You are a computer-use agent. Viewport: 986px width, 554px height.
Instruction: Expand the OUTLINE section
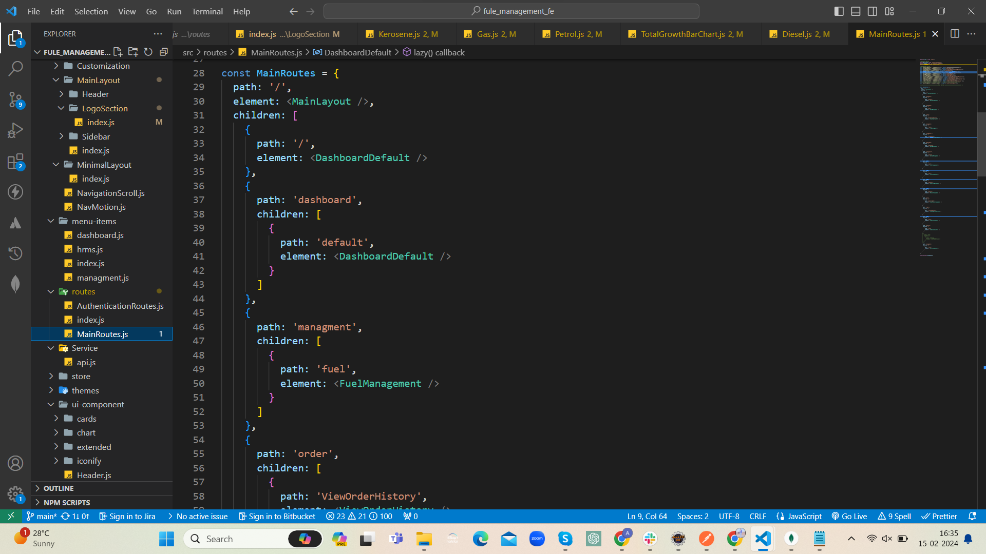[59, 488]
